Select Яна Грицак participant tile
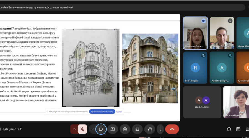Image resolution: width=249 pixels, height=138 pixels. click(195, 68)
